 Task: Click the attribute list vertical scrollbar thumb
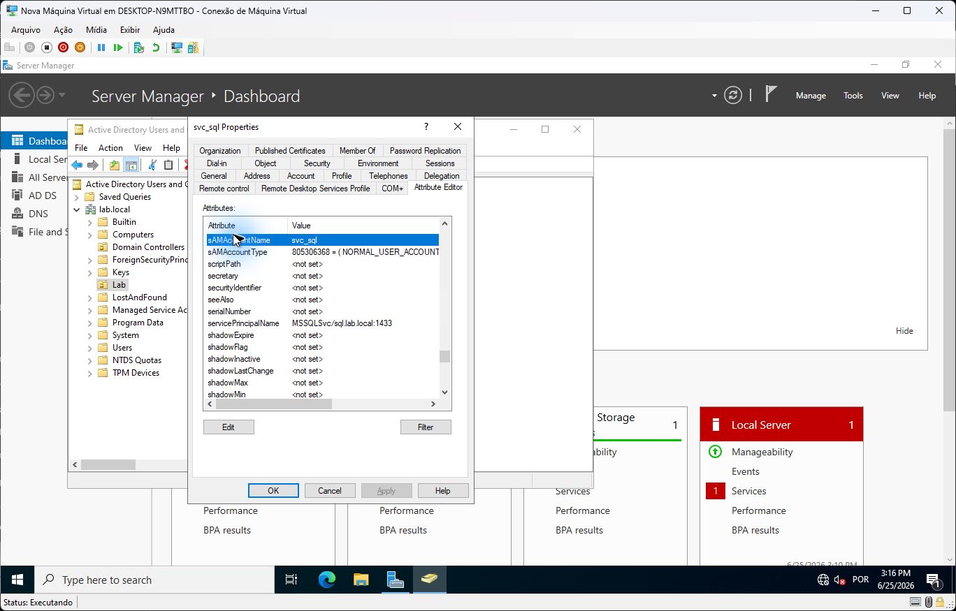tap(444, 356)
